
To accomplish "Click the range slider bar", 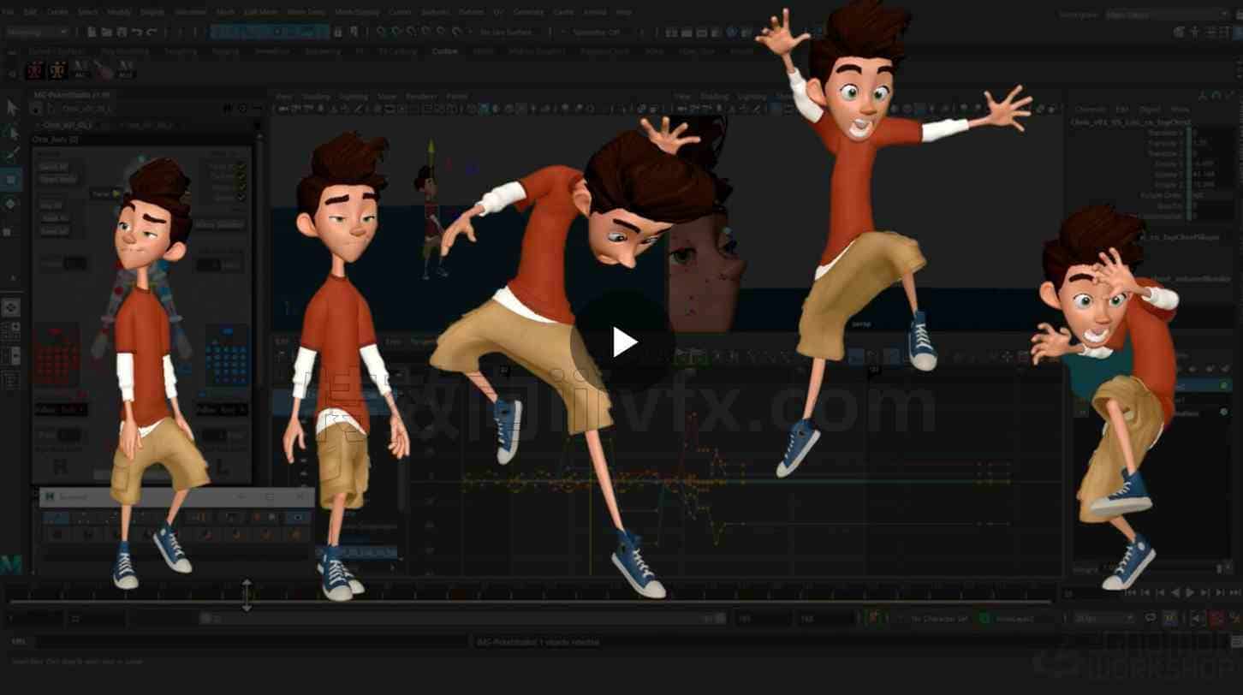I will coord(463,618).
